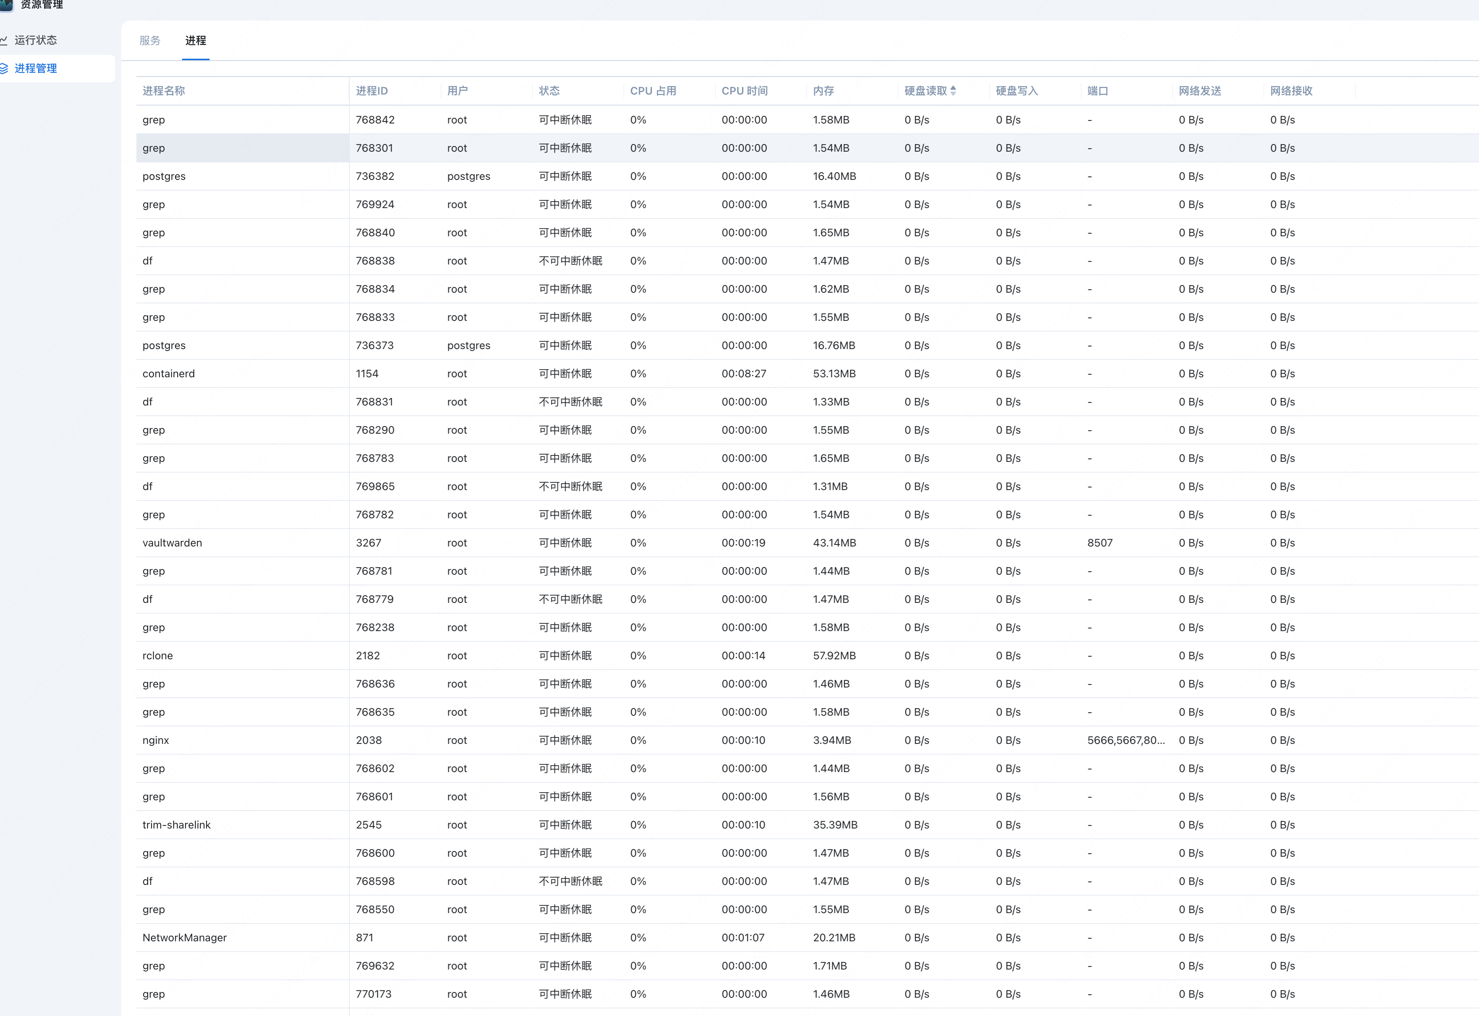Select postgres process with ID 736382

[x=164, y=176]
